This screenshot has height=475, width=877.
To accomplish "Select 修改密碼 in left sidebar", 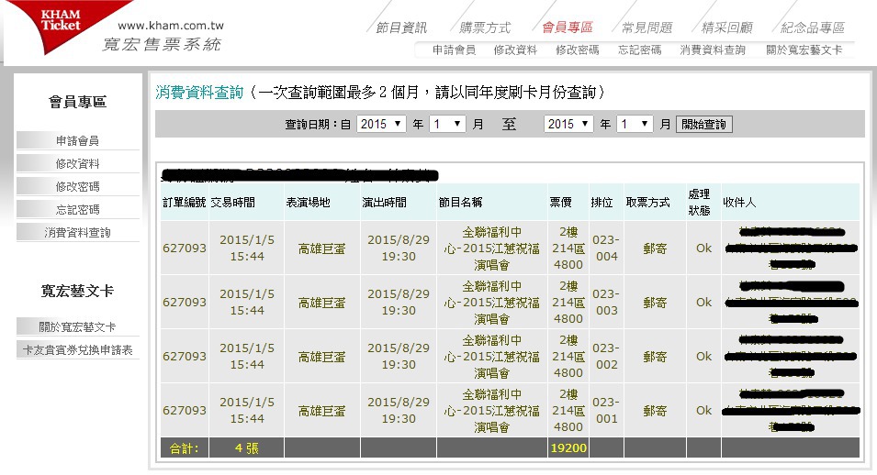I will point(78,187).
